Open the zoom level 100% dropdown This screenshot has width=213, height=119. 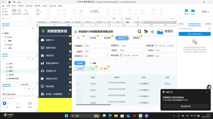95,11
